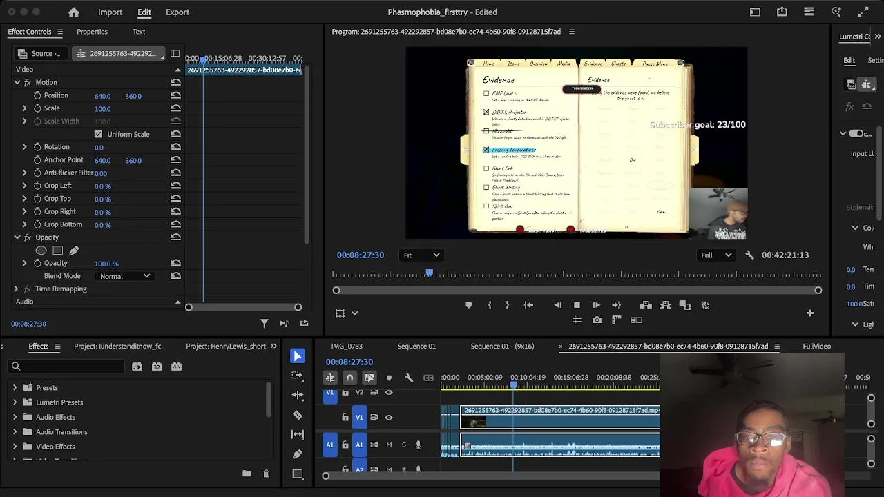Switch to the IMG_0783 timeline tab
The image size is (884, 497).
pyautogui.click(x=347, y=347)
